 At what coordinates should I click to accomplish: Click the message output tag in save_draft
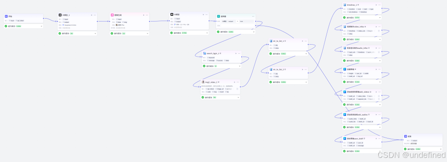pos(360,145)
